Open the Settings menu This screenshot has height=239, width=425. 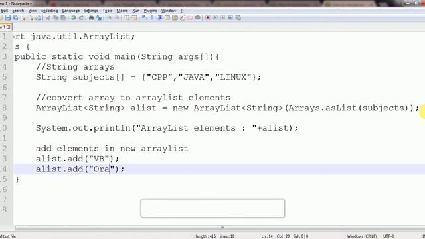pos(91,11)
